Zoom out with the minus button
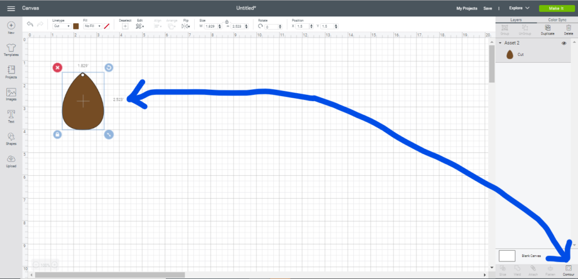This screenshot has width=578, height=279. [x=36, y=265]
